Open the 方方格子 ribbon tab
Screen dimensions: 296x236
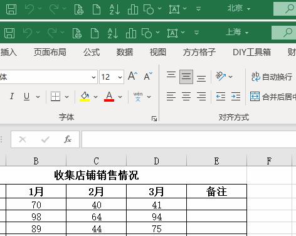199,52
